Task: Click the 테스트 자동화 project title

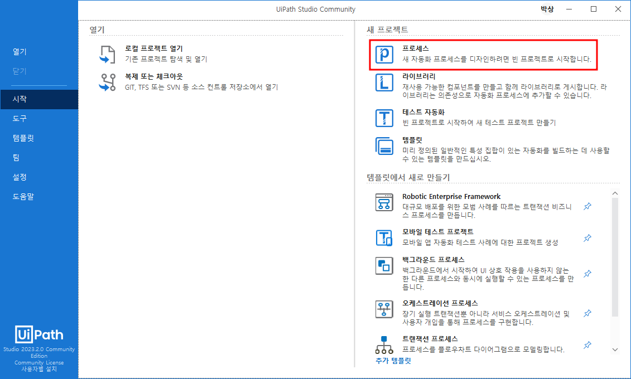Action: (x=423, y=111)
